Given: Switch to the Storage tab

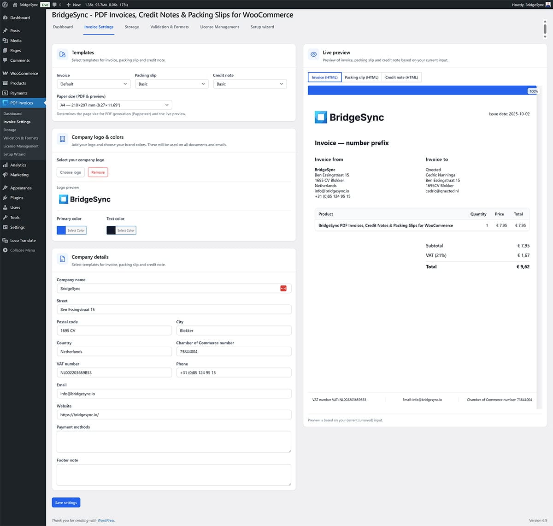Looking at the screenshot, I should pyautogui.click(x=132, y=27).
